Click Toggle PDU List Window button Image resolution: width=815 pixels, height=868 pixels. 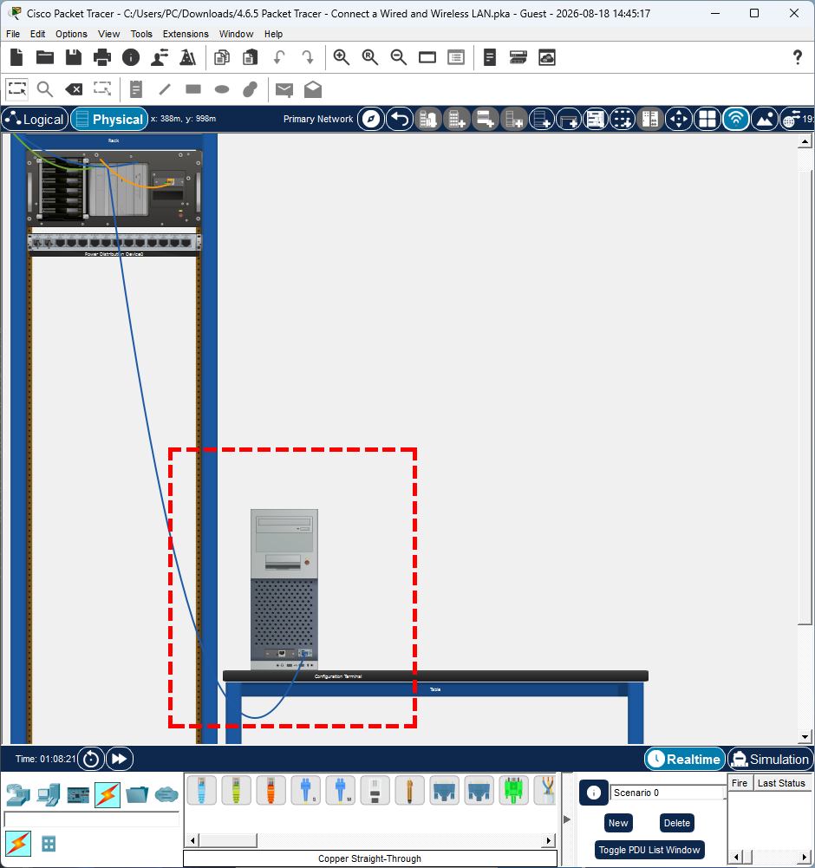coord(649,850)
